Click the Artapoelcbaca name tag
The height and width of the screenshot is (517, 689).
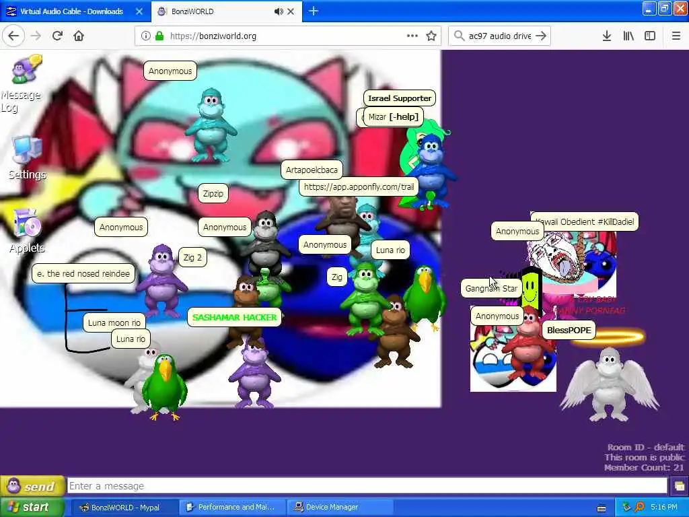pyautogui.click(x=312, y=170)
